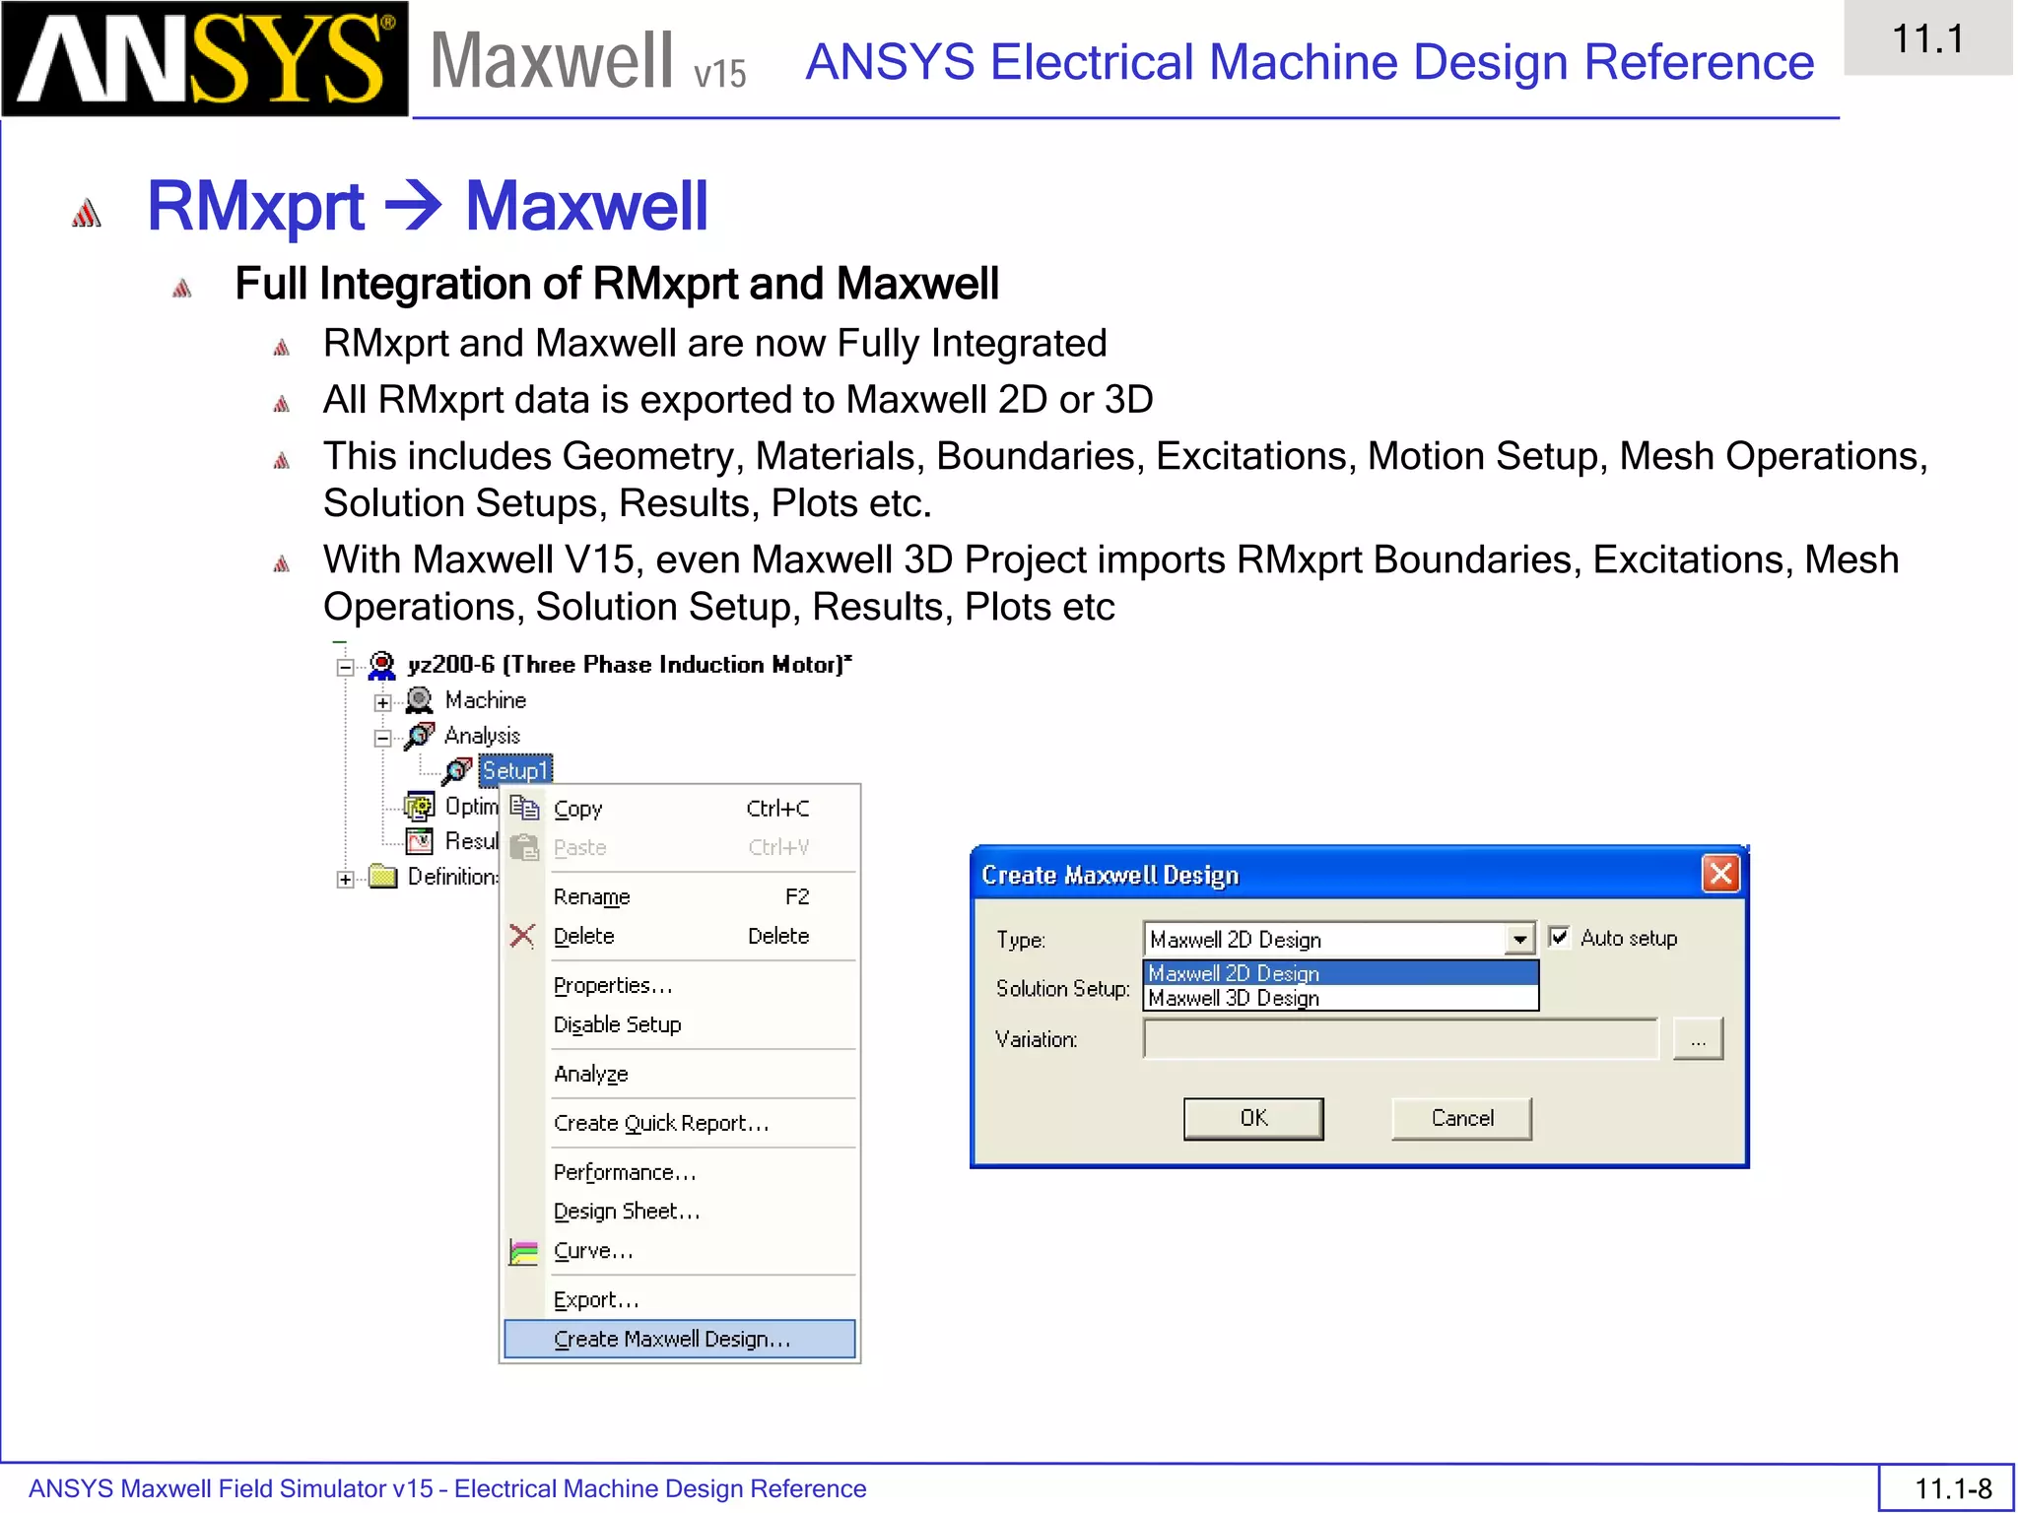Select Curve... menu entry
Image resolution: width=2018 pixels, height=1513 pixels.
click(680, 1251)
